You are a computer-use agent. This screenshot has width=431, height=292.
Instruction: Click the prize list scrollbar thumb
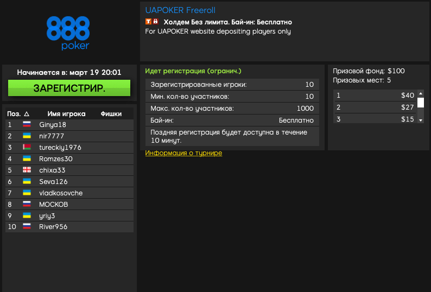421,103
